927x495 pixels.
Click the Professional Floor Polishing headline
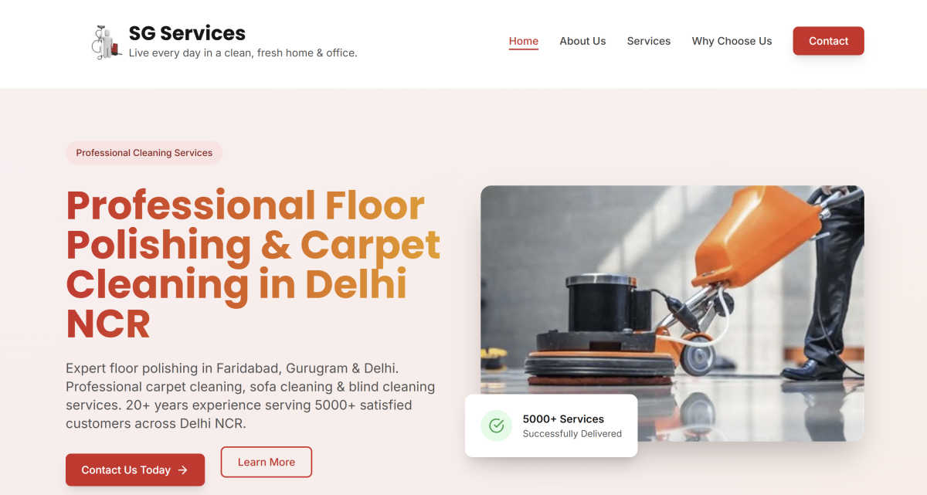pos(253,264)
